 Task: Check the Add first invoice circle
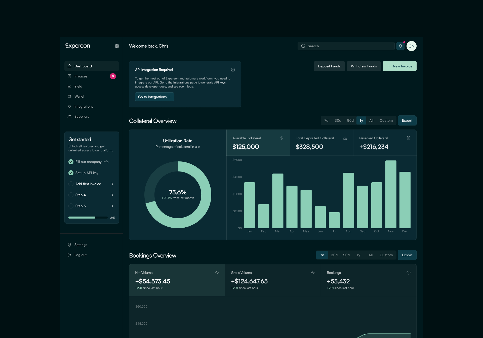(x=71, y=184)
